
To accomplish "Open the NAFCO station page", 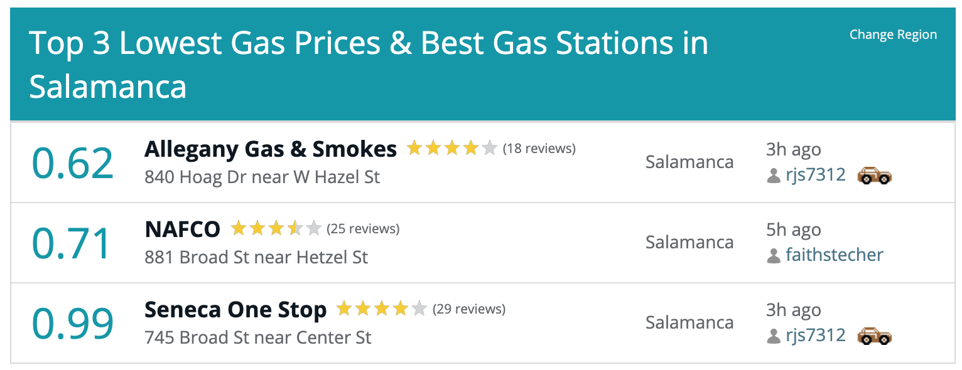I will (x=183, y=230).
